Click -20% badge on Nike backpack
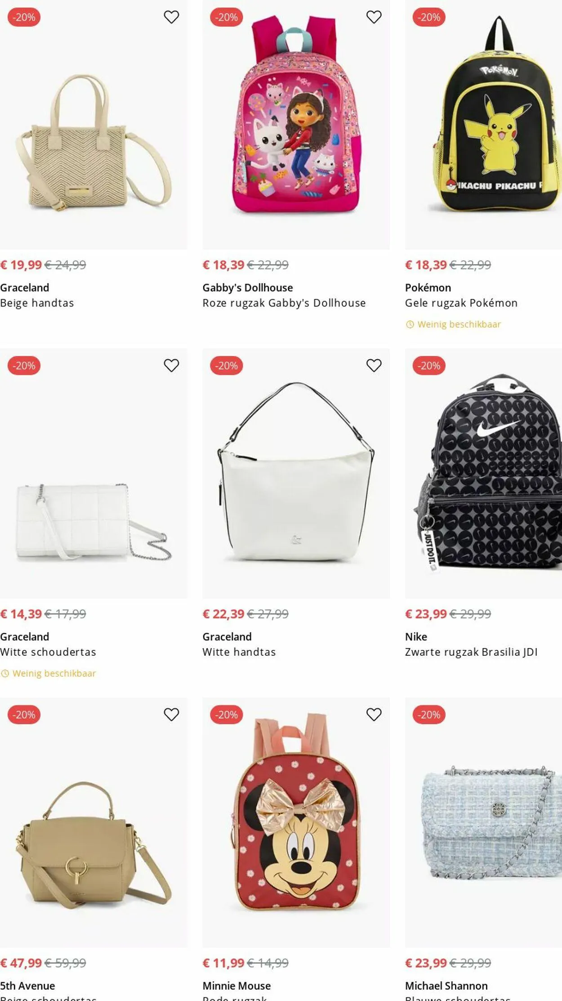This screenshot has height=1001, width=562. tap(429, 365)
